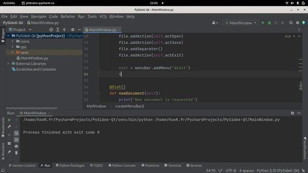Collapse all in Project panel
This screenshot has height=173, width=308.
coord(64,30)
